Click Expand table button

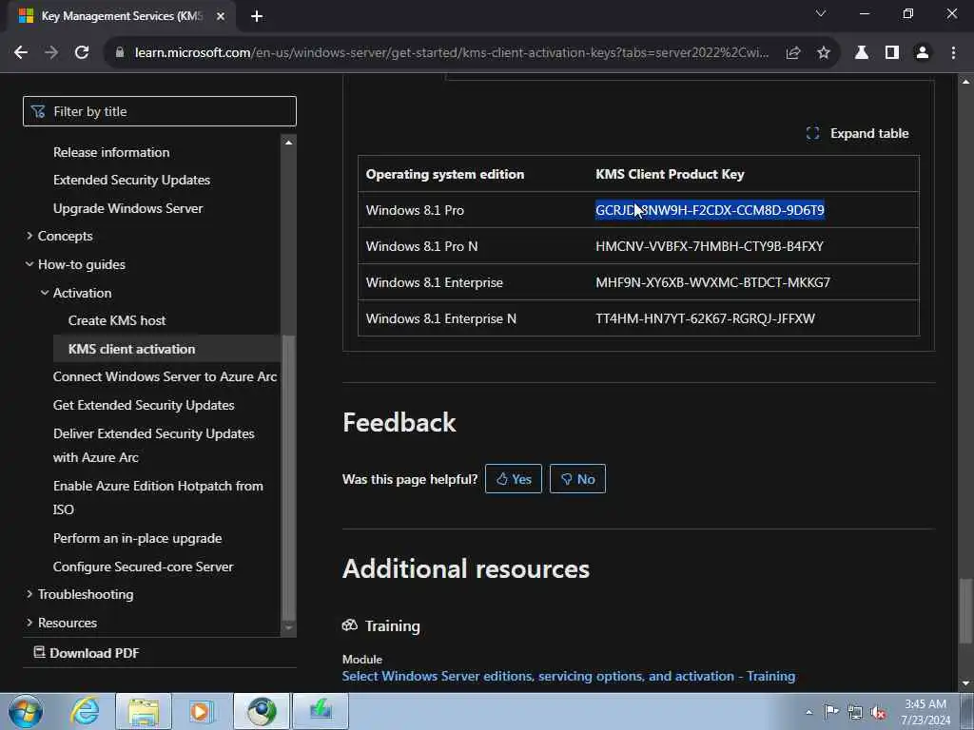click(x=857, y=133)
